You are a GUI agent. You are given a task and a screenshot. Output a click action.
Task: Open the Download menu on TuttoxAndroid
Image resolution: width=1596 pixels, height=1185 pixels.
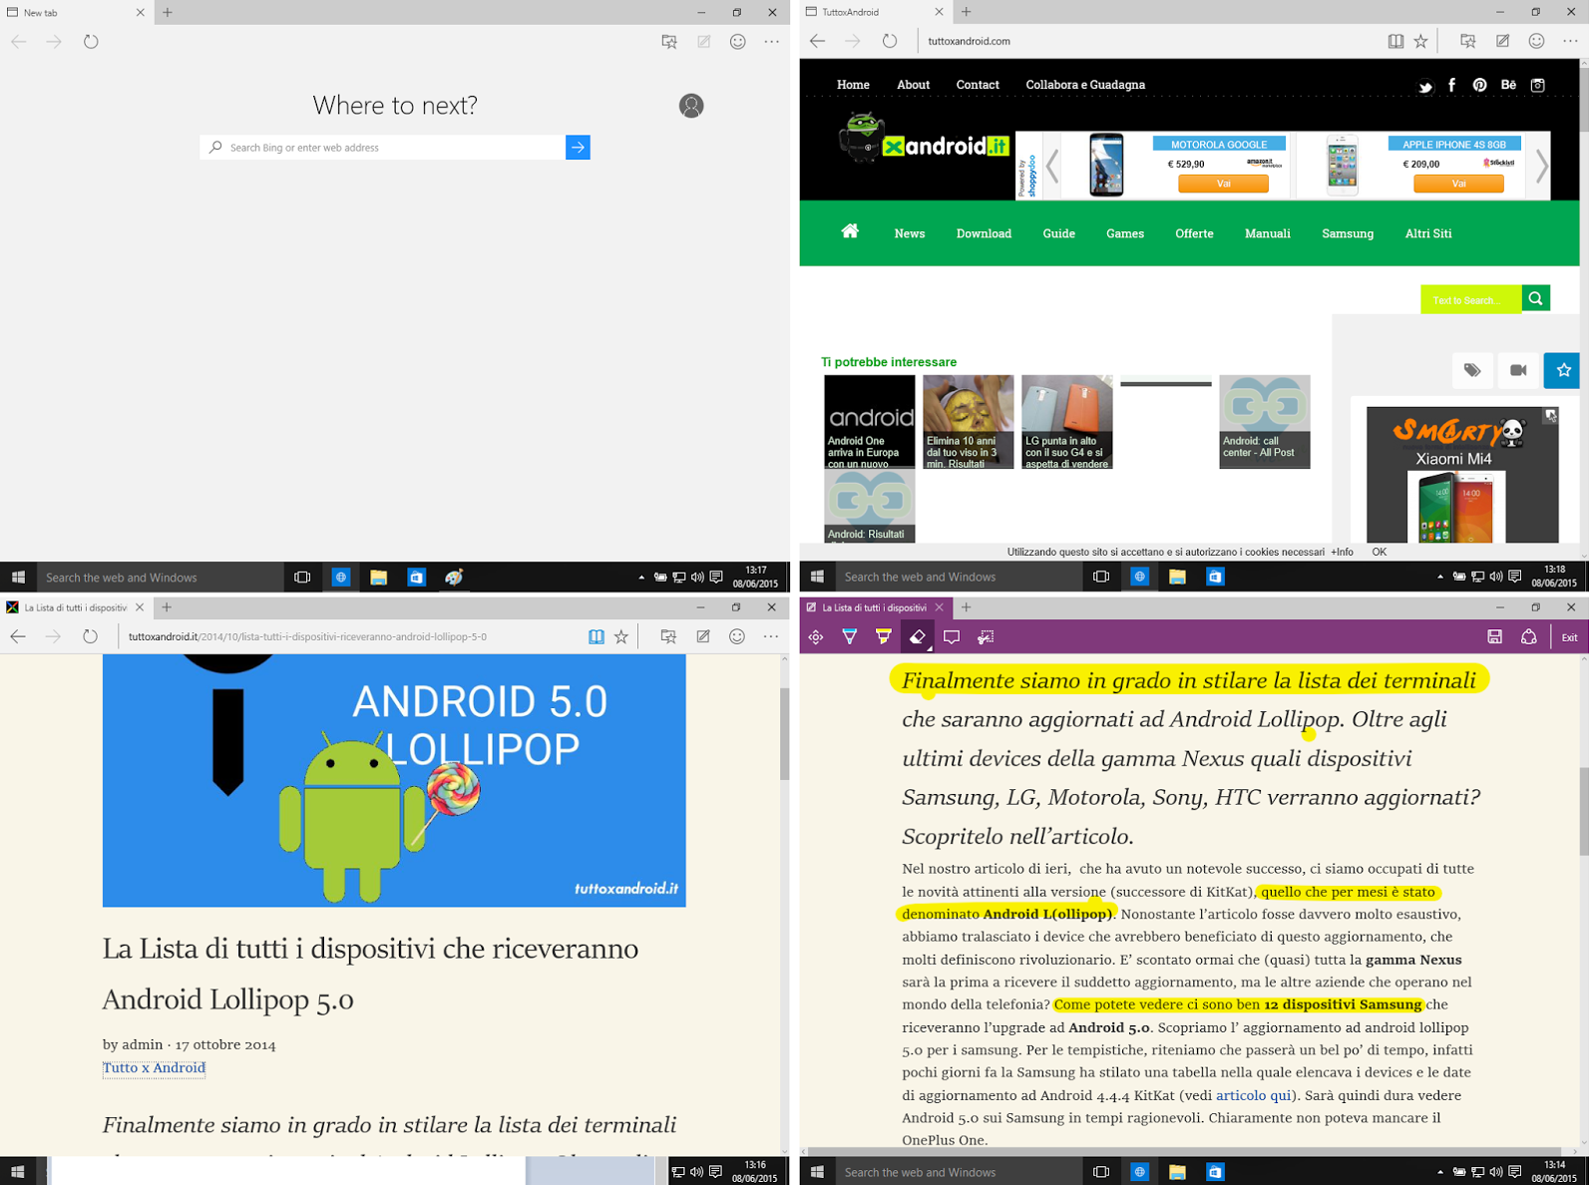pyautogui.click(x=984, y=233)
